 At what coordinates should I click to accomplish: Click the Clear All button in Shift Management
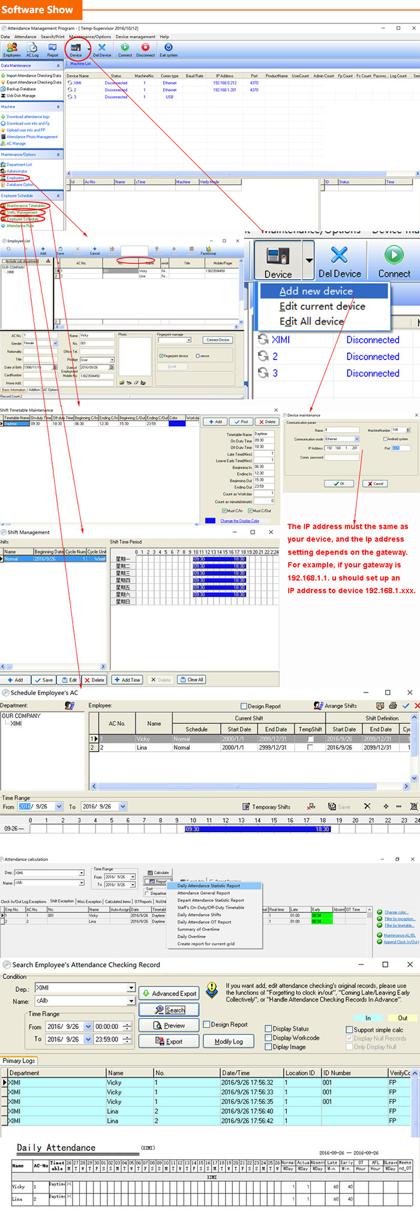191,680
